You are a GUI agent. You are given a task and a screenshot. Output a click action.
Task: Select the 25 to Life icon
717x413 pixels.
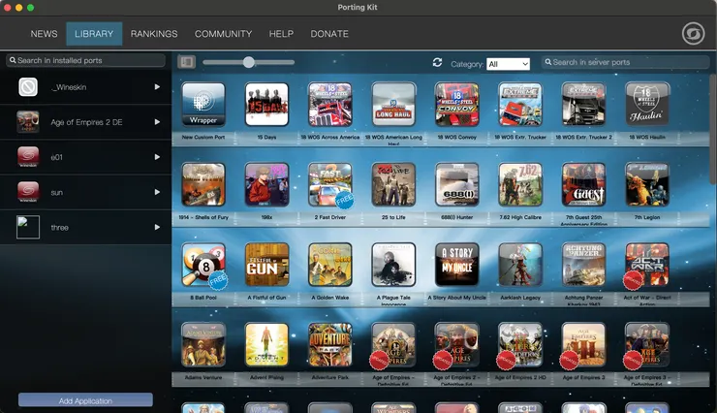pos(393,184)
